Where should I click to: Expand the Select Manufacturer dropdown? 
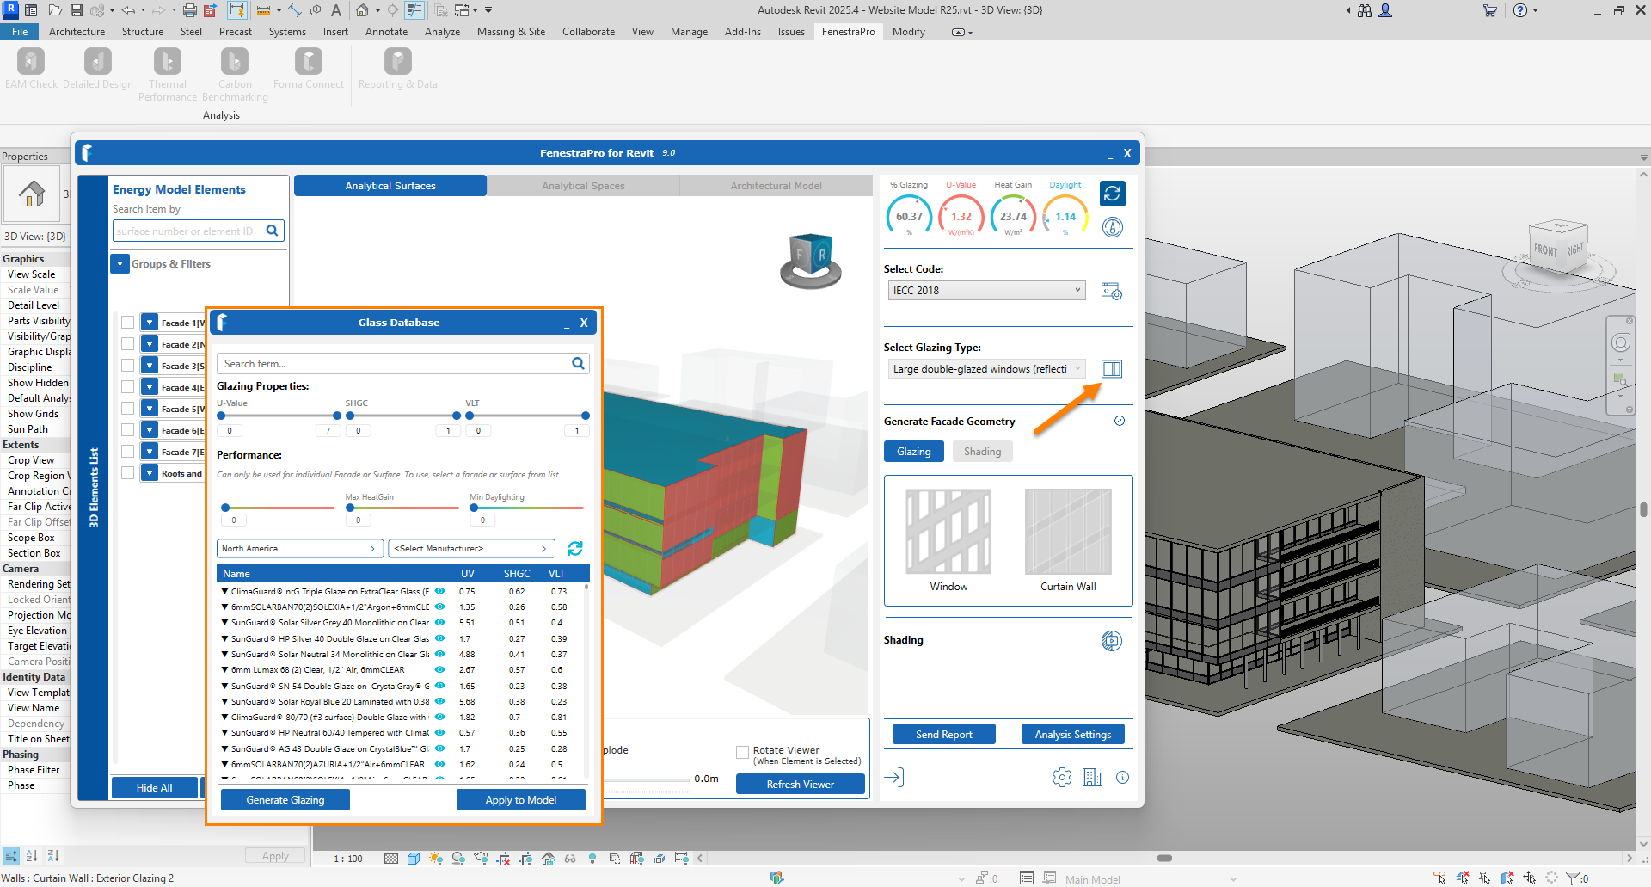point(470,549)
